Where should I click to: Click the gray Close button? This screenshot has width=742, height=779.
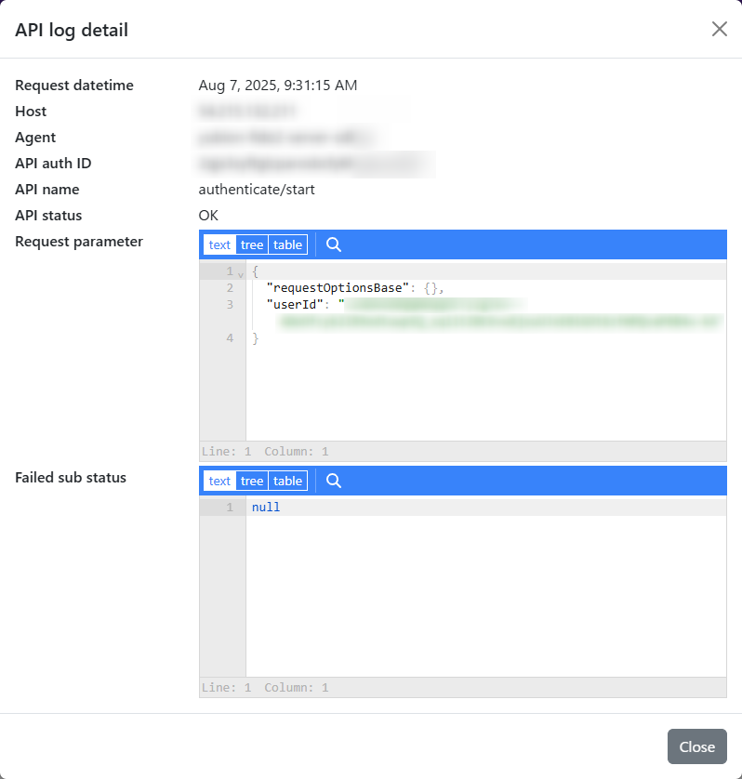point(696,746)
